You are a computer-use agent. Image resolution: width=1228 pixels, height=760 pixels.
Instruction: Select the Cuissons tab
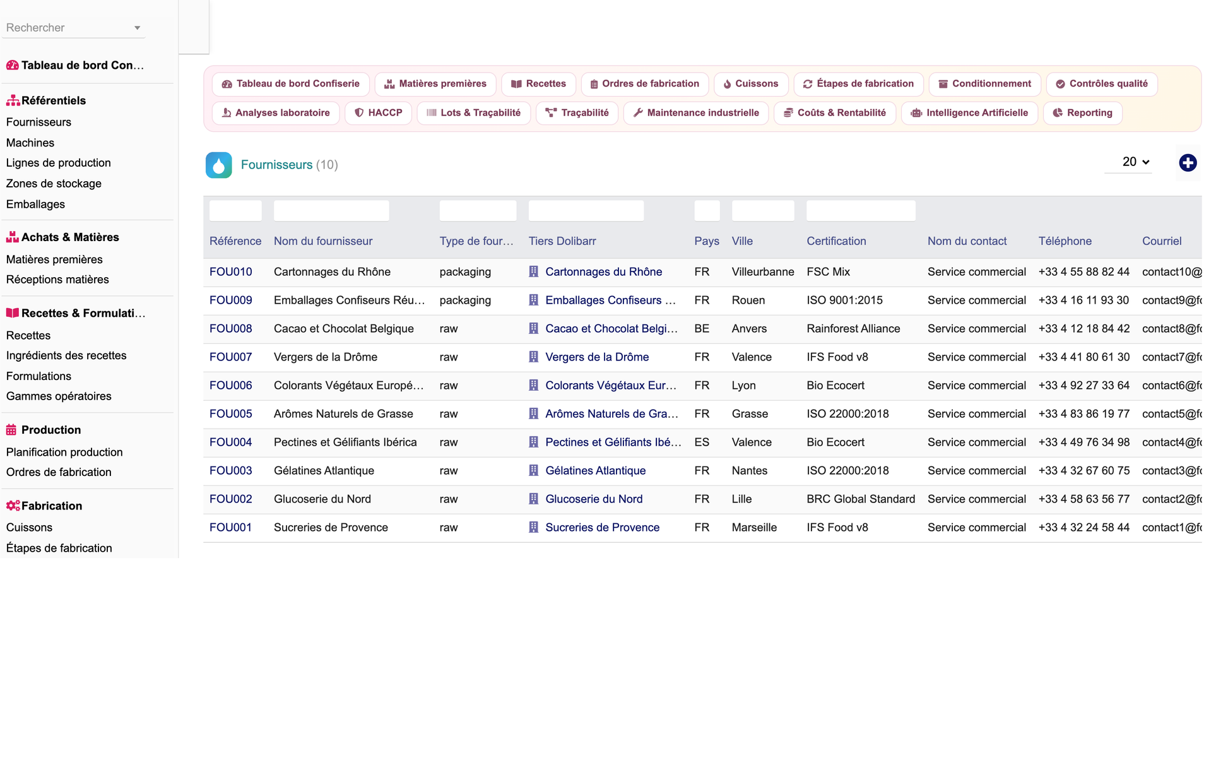751,84
